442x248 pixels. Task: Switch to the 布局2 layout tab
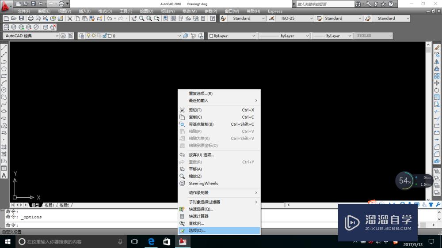click(64, 205)
